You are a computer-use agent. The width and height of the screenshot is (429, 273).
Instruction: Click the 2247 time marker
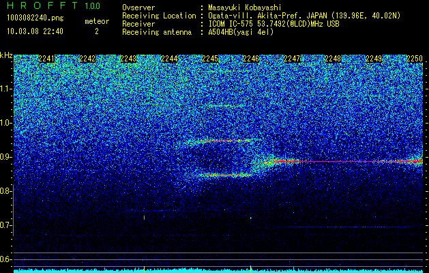292,59
